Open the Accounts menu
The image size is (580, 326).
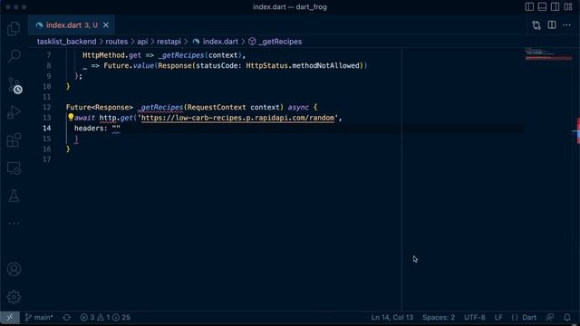click(14, 269)
